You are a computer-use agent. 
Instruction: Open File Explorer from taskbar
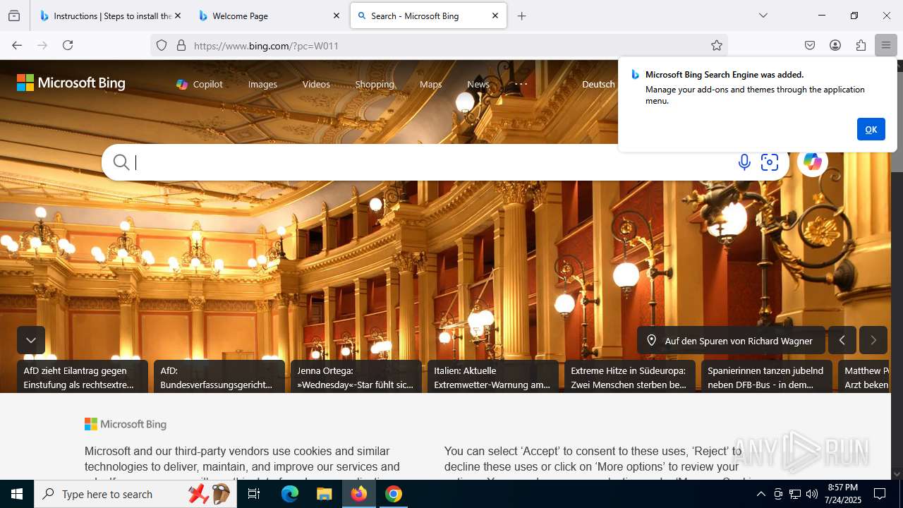point(324,494)
